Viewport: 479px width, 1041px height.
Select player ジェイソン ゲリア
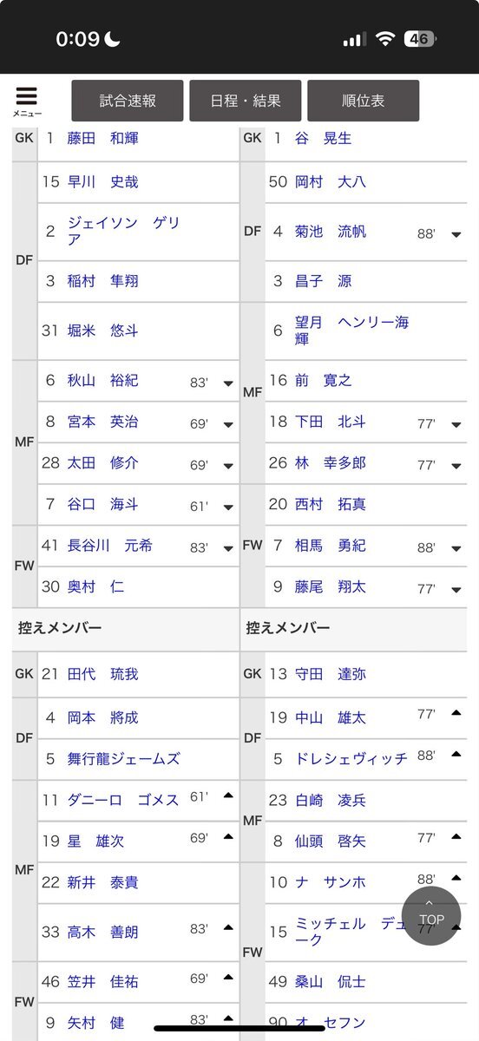(124, 232)
